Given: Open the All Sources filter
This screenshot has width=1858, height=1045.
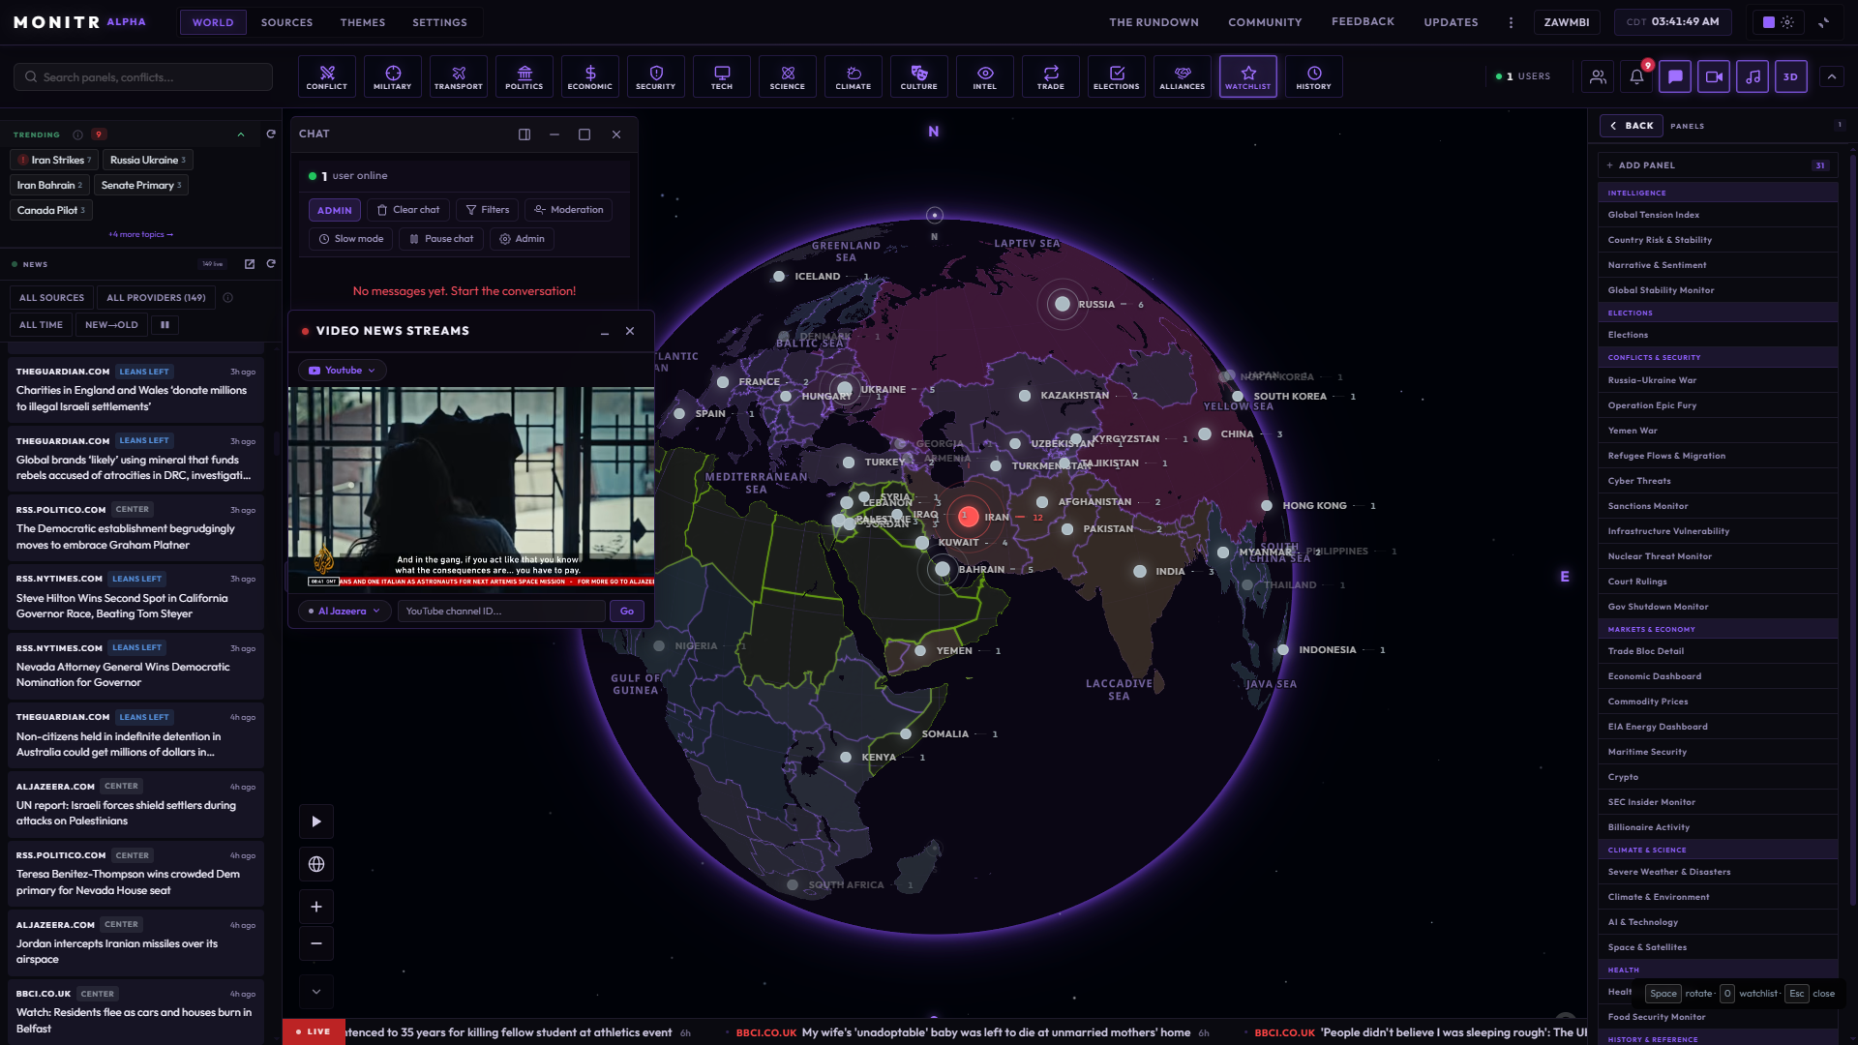Looking at the screenshot, I should click(x=52, y=298).
